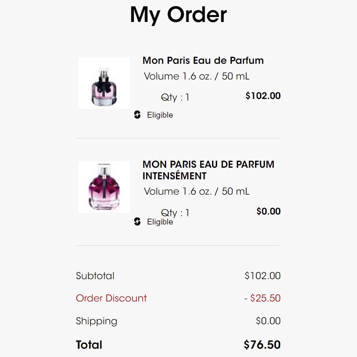The height and width of the screenshot is (357, 357).
Task: Click the bold Total label
Action: pyautogui.click(x=89, y=345)
